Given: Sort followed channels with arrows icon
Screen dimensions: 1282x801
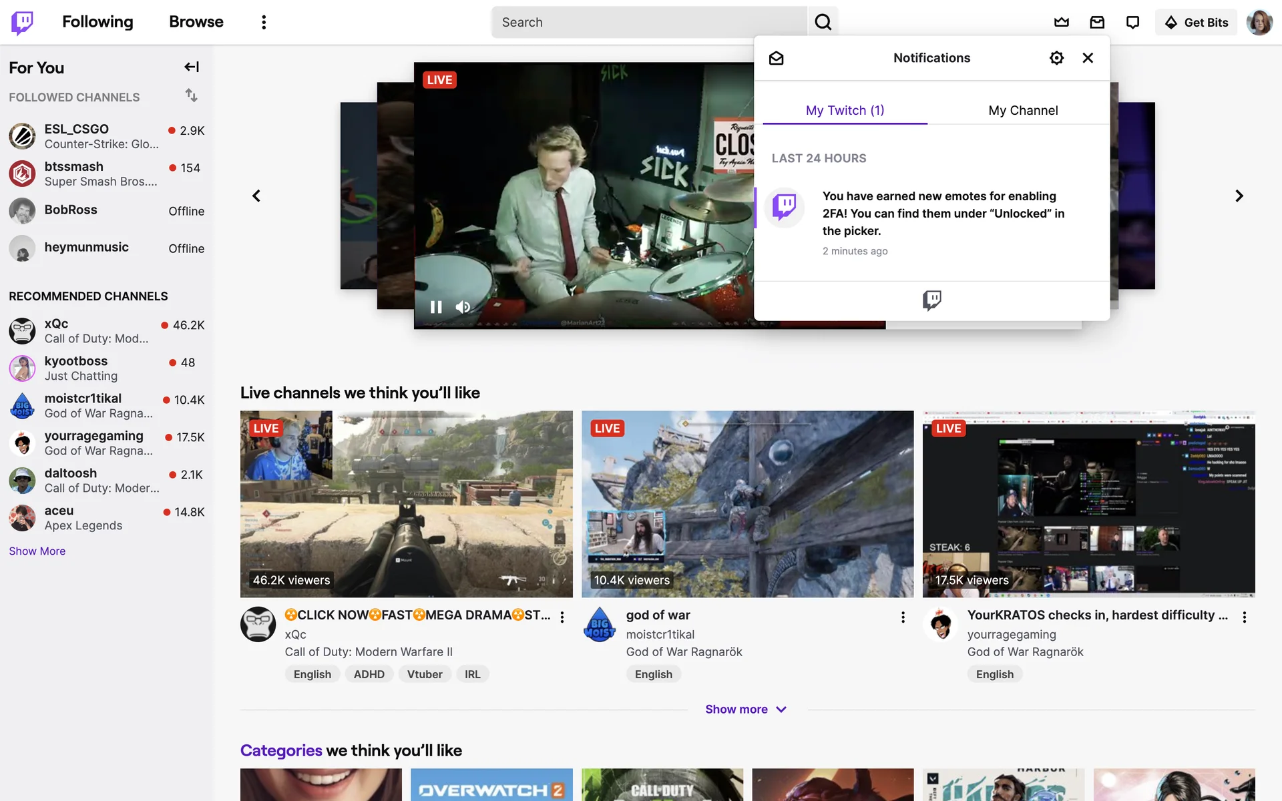Looking at the screenshot, I should [x=192, y=95].
